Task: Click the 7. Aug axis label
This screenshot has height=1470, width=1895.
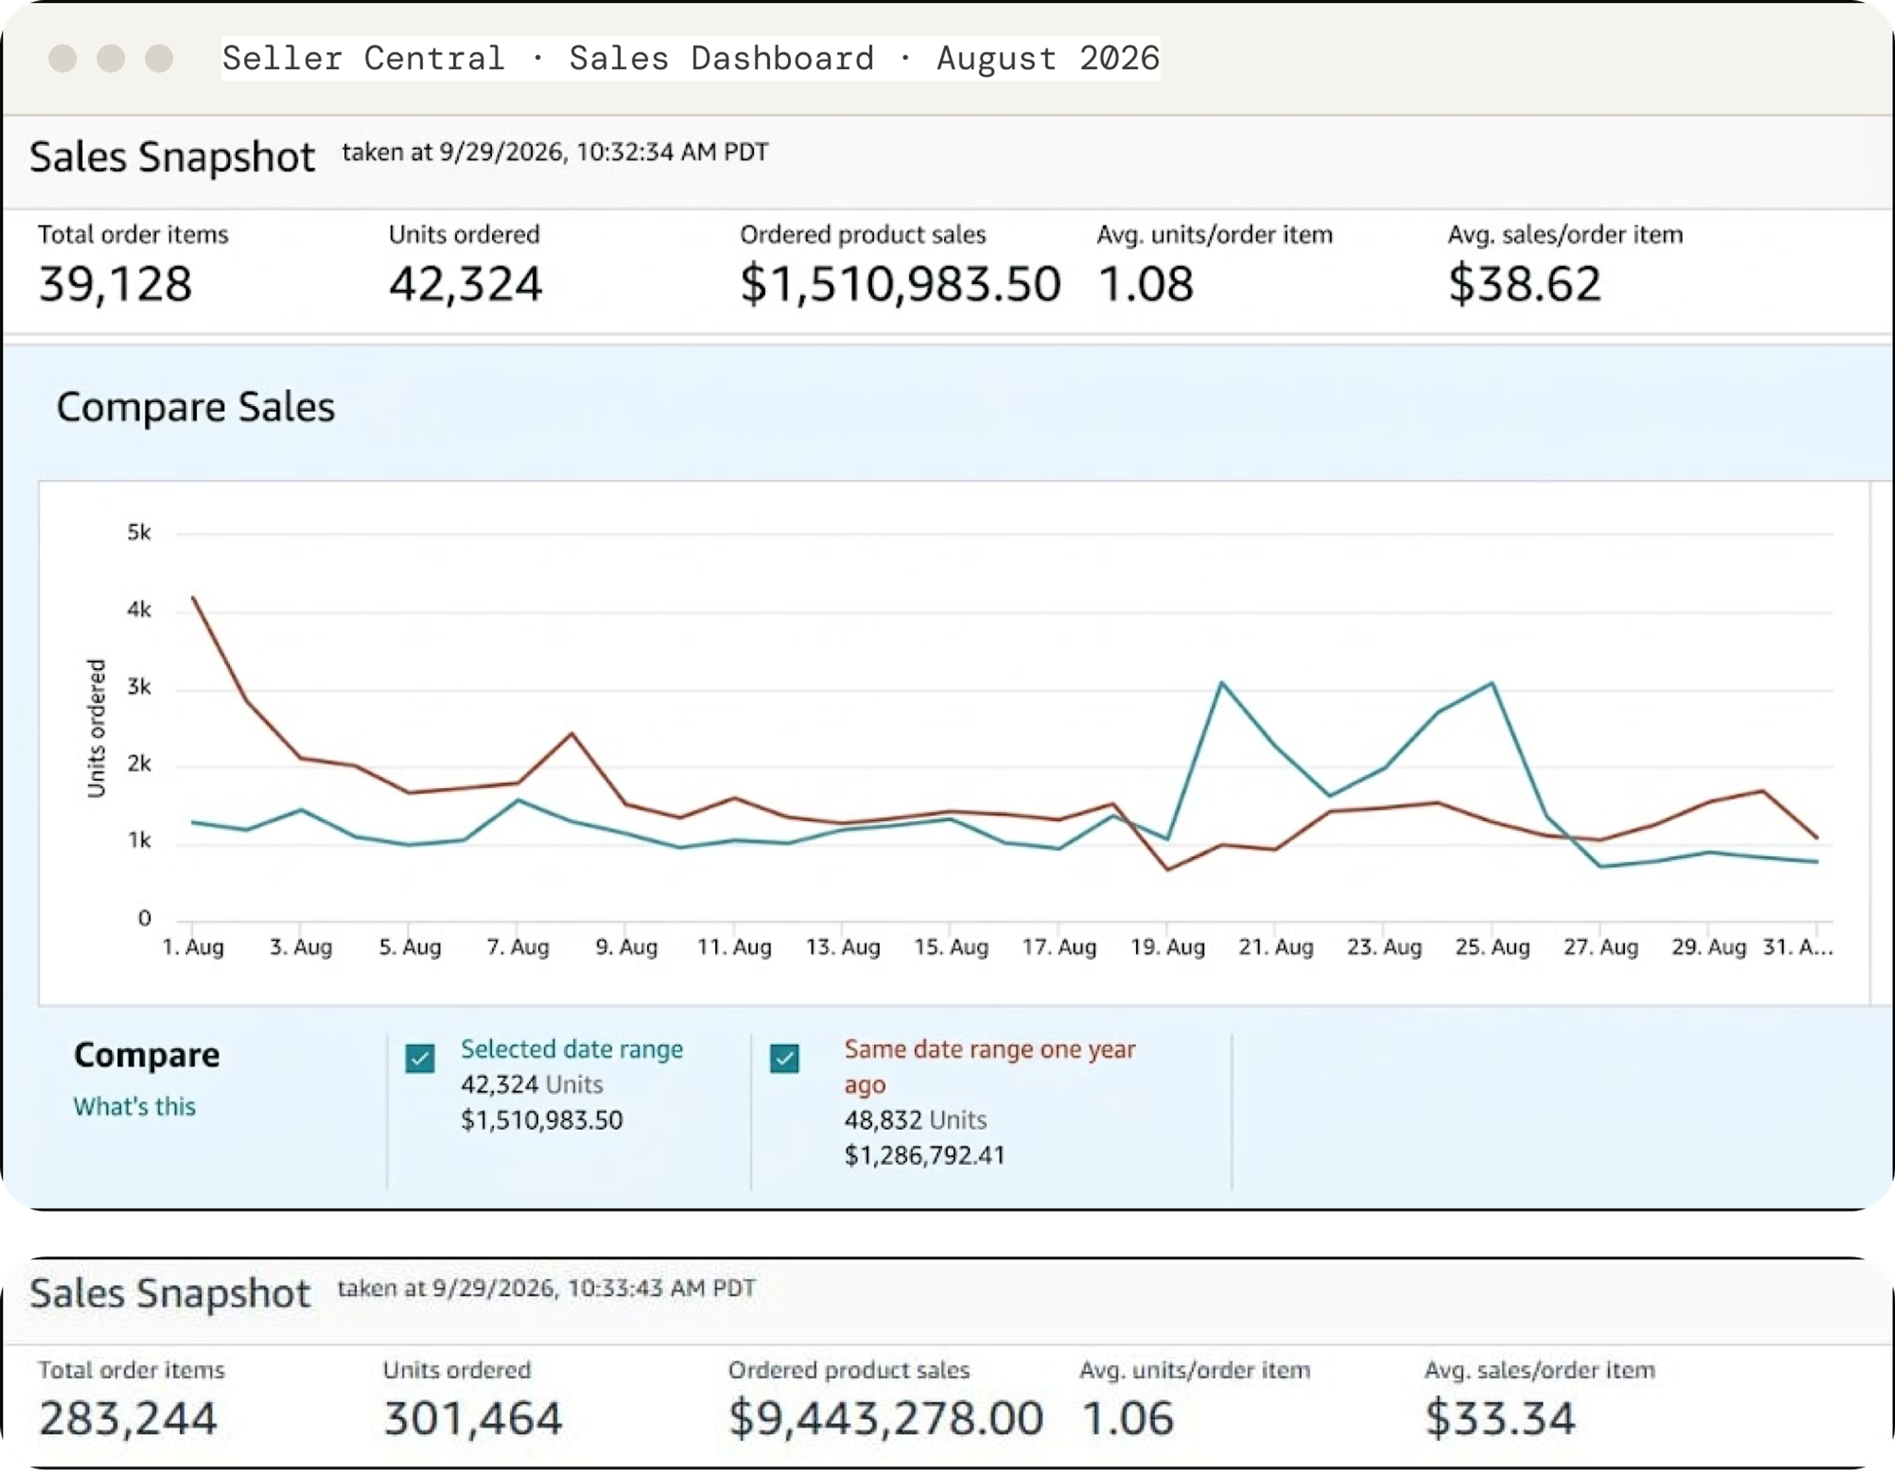Action: 517,947
